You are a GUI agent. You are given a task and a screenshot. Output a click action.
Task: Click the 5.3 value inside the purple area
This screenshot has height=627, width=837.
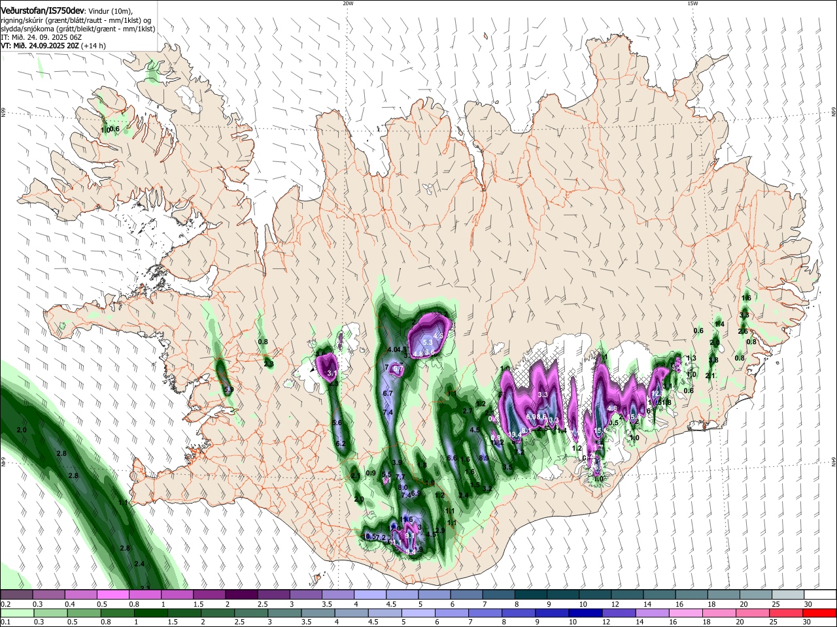pyautogui.click(x=428, y=342)
